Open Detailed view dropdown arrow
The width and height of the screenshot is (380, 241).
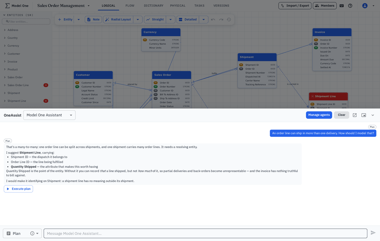tap(203, 19)
